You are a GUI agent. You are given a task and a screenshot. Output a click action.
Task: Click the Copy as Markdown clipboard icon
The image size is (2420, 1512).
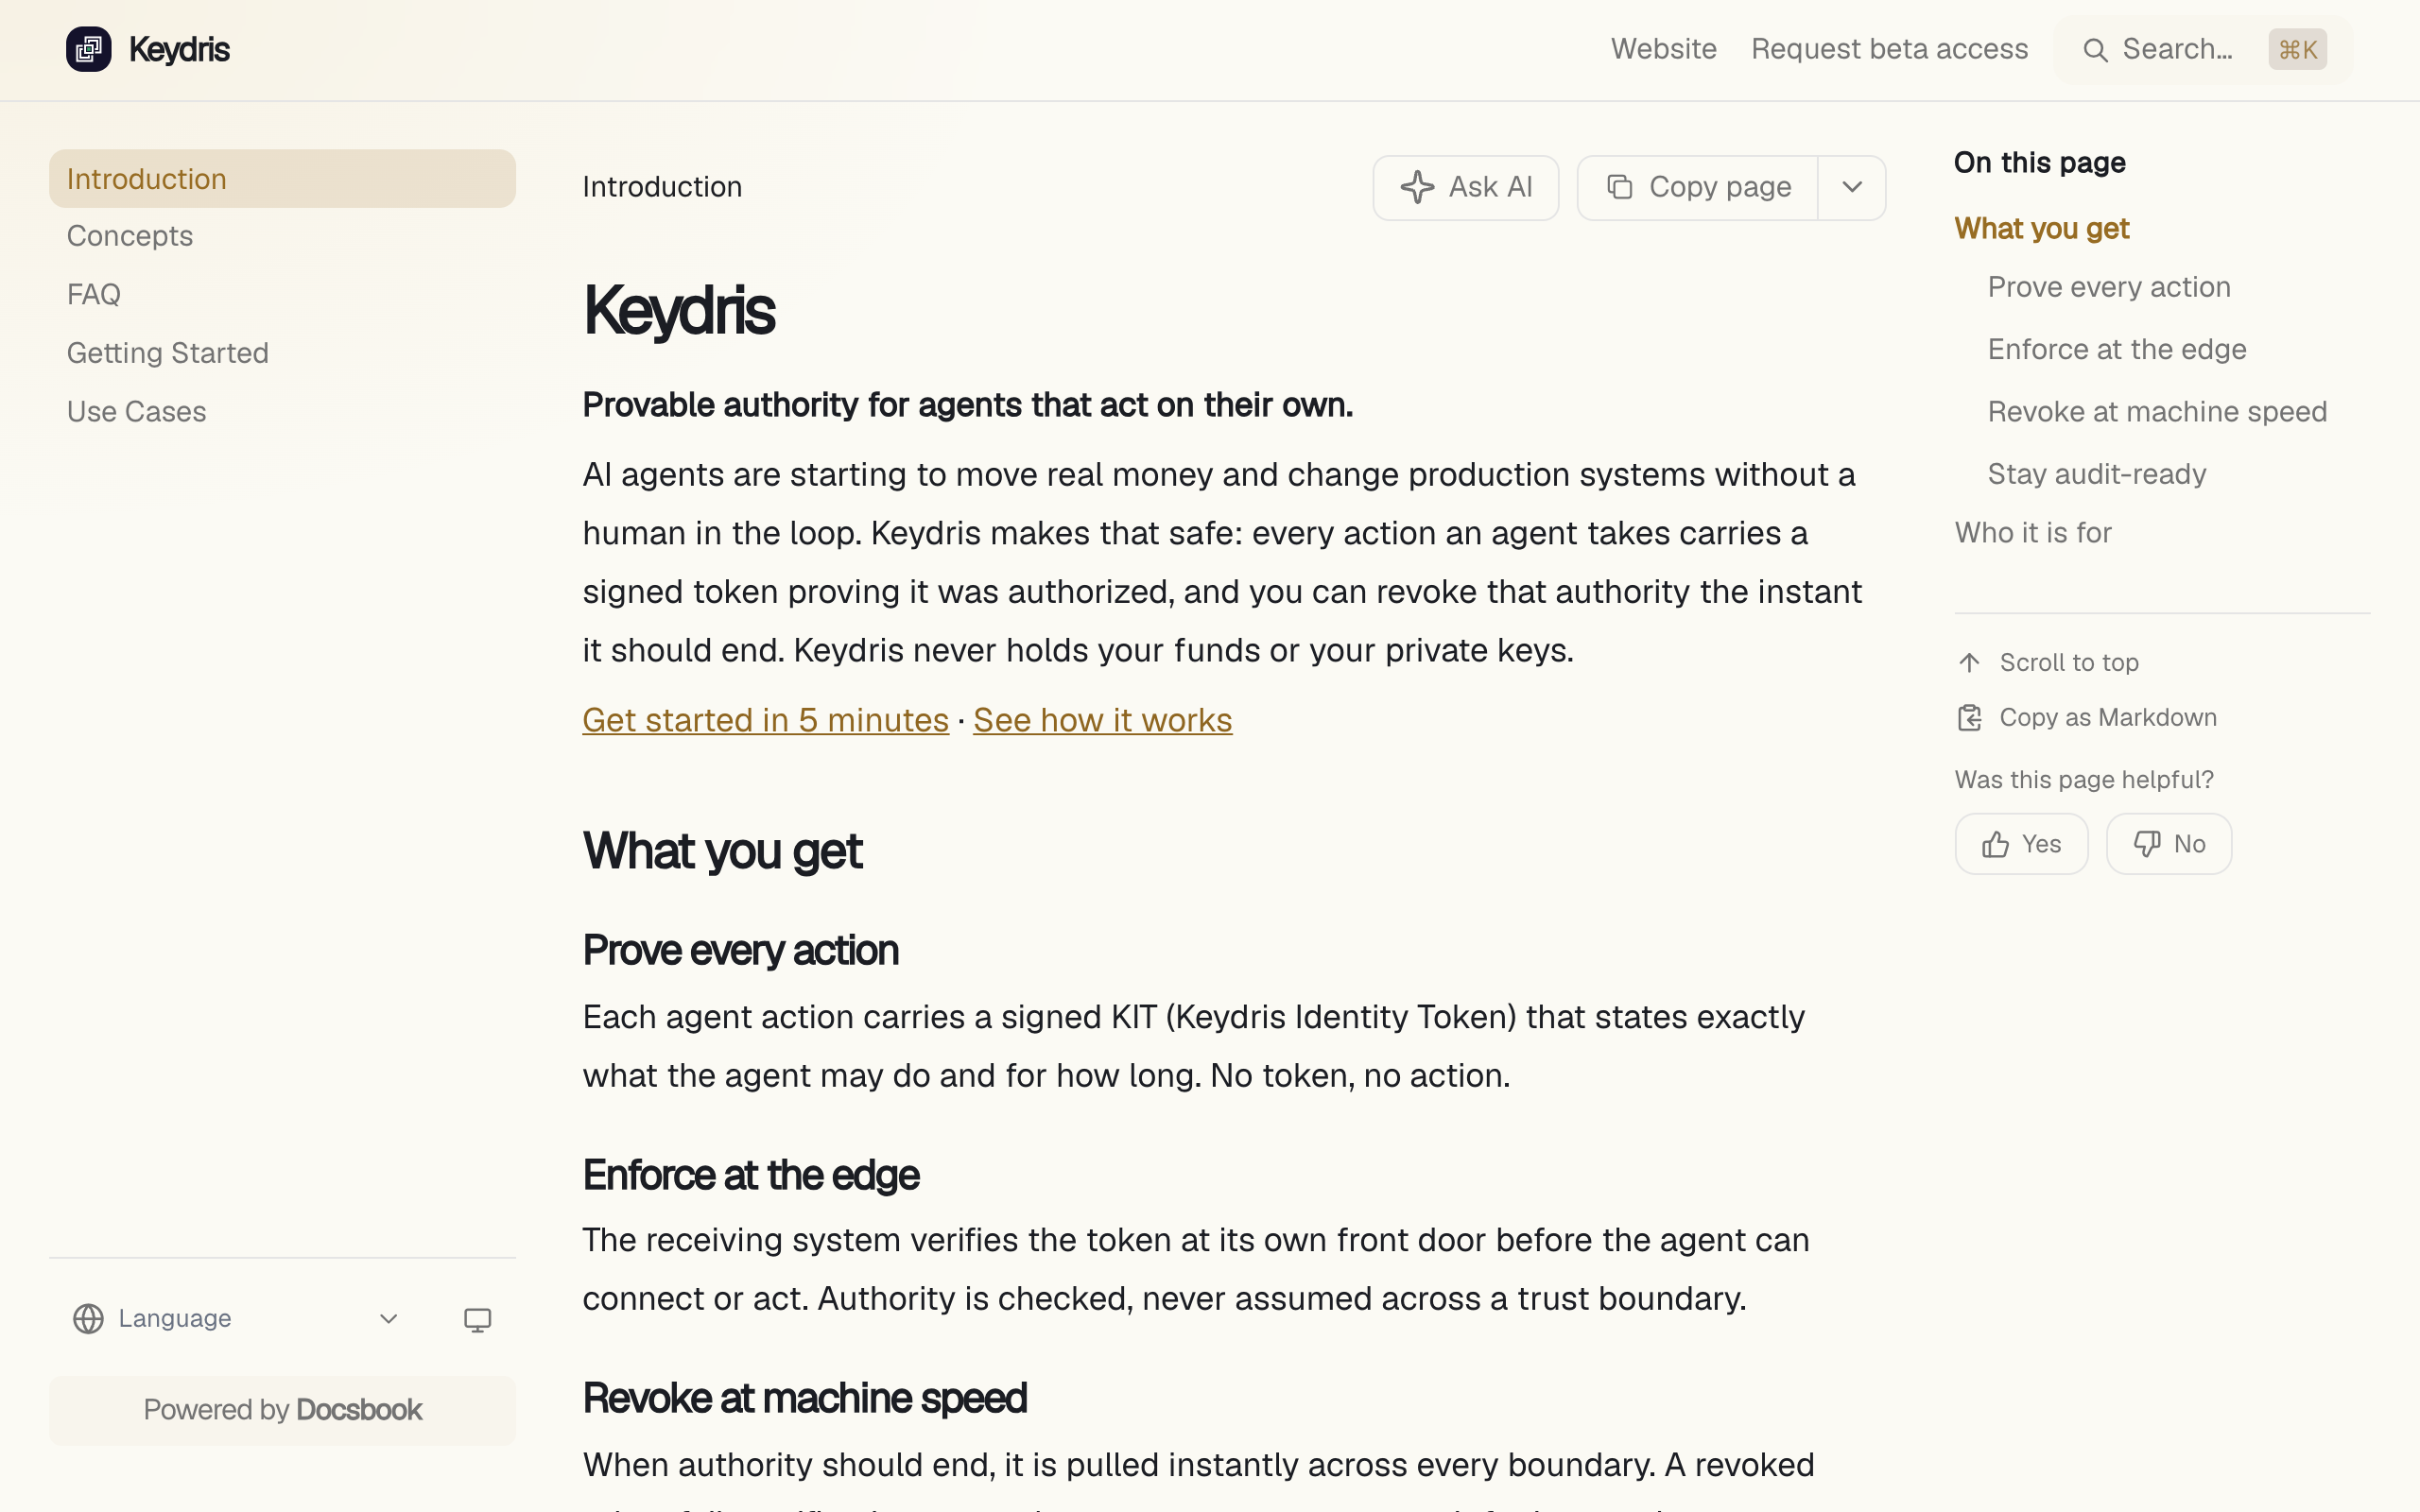point(1969,718)
